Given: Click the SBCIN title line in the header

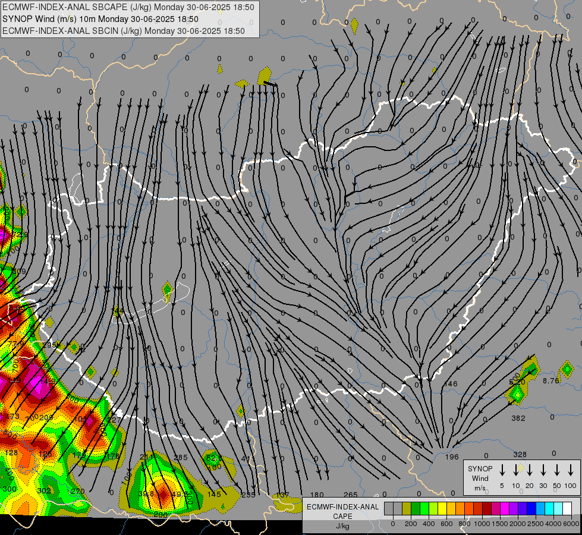Looking at the screenshot, I should pyautogui.click(x=124, y=31).
